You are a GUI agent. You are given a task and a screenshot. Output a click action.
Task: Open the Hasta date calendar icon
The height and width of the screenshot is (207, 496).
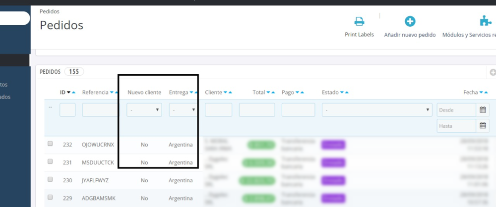point(483,125)
